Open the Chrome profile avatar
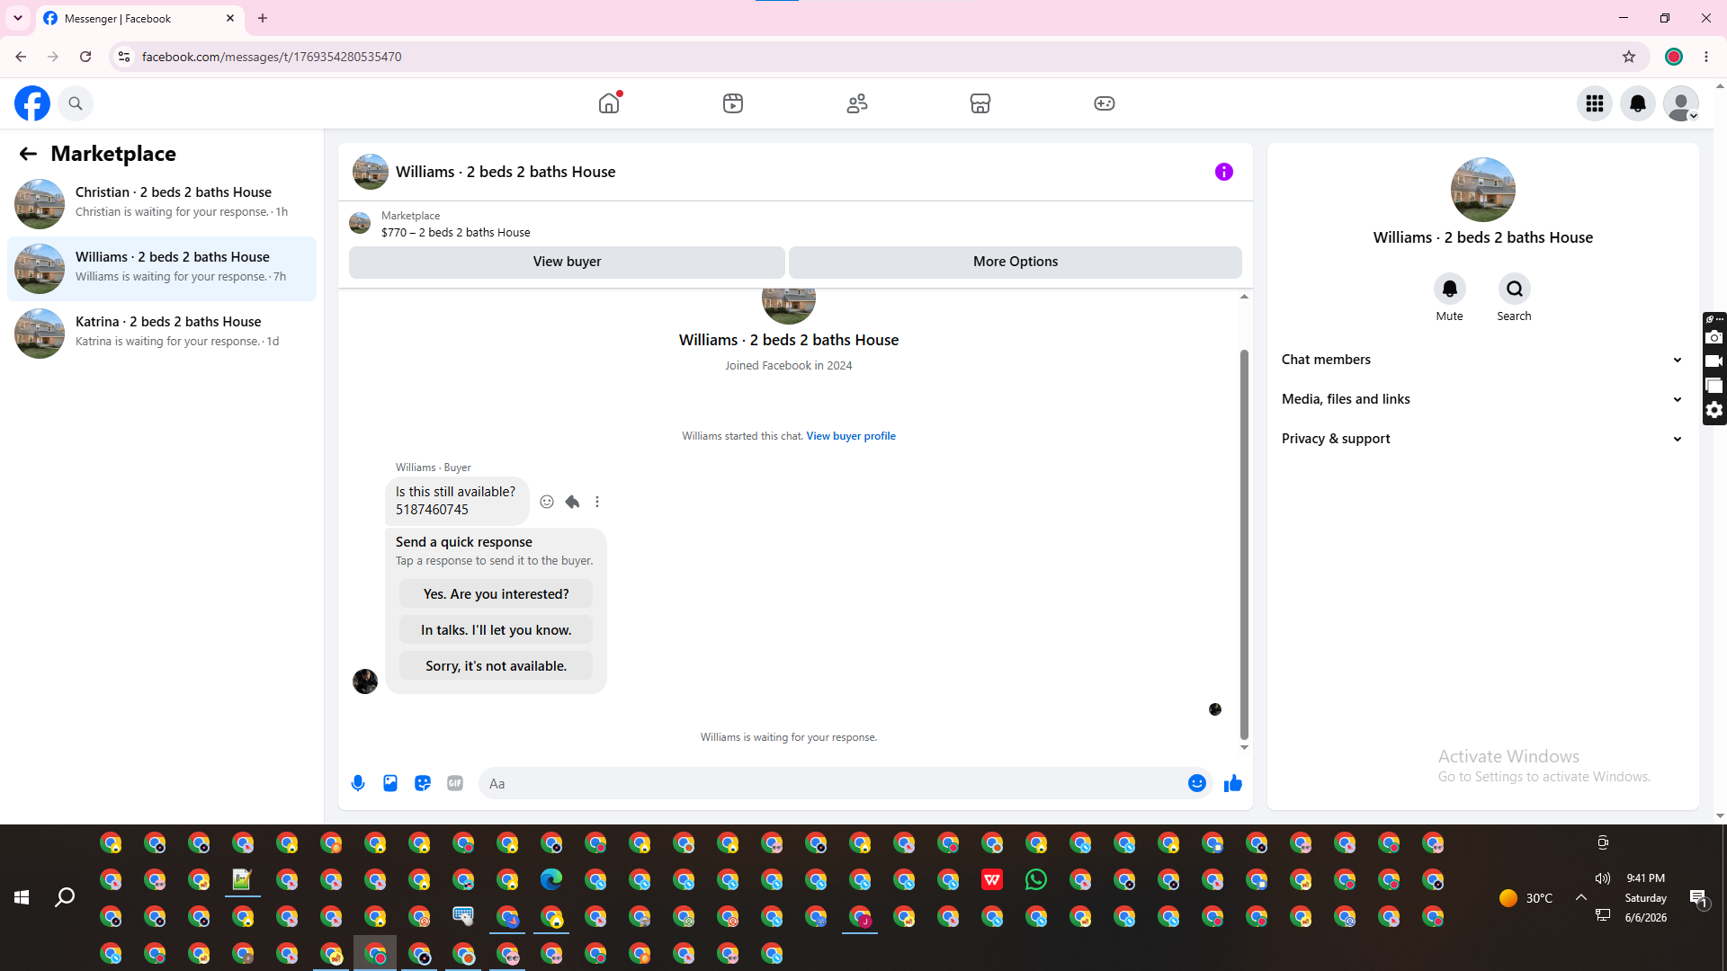Viewport: 1727px width, 971px height. [x=1674, y=57]
